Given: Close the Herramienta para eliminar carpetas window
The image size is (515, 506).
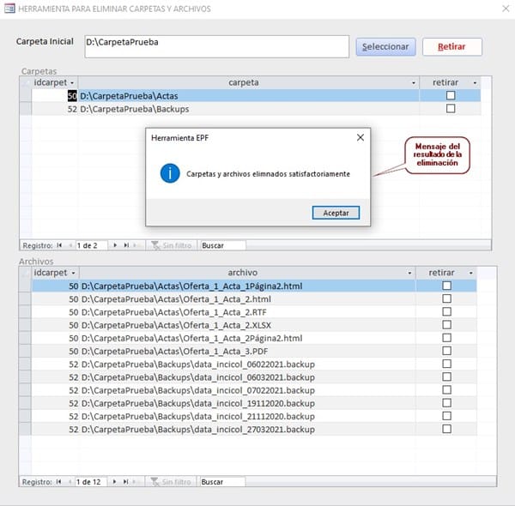Looking at the screenshot, I should point(506,9).
